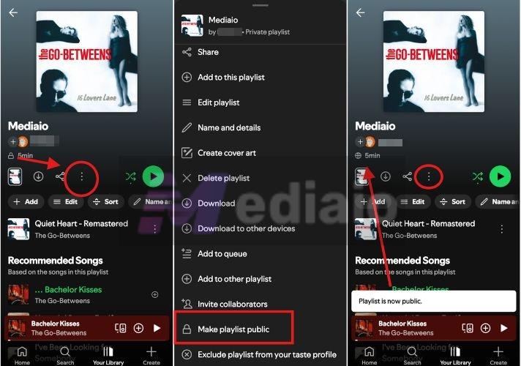
Task: Play playlist with left green play button
Action: (153, 176)
